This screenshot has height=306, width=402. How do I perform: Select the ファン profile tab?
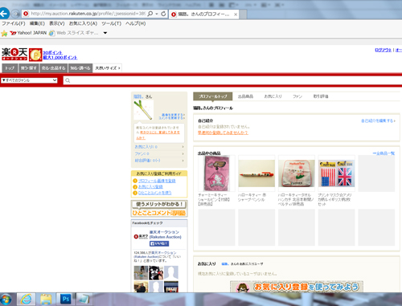(x=297, y=96)
